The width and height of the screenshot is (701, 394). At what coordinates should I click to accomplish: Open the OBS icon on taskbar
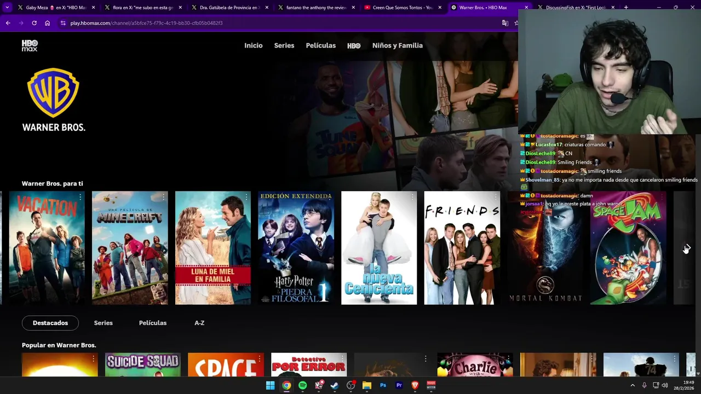pyautogui.click(x=350, y=385)
